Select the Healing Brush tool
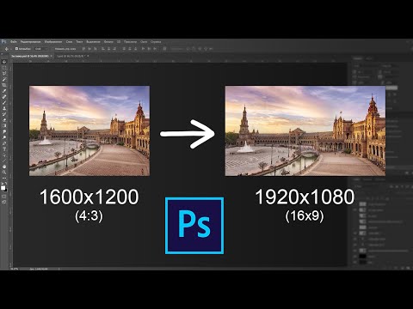 pyautogui.click(x=4, y=96)
